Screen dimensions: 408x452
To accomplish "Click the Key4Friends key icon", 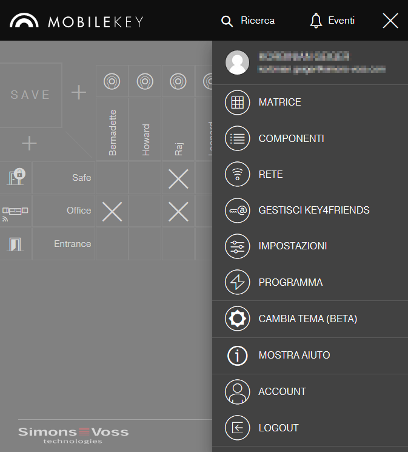I will pyautogui.click(x=237, y=211).
